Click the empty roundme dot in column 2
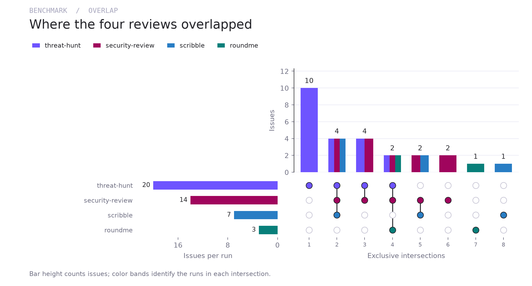Image resolution: width=532 pixels, height=286 pixels. click(337, 230)
